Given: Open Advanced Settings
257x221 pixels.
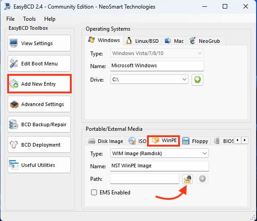Looking at the screenshot, I should 39,104.
